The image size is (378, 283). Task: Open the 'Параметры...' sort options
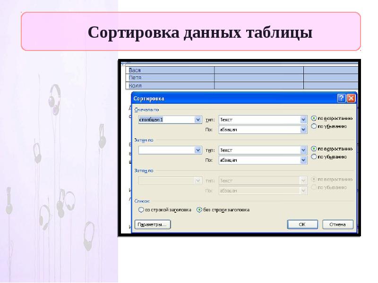tap(152, 225)
